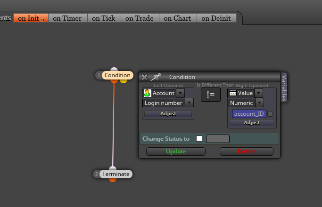The image size is (322, 207).
Task: Open the Value dropdown arrow
Action: (258, 93)
